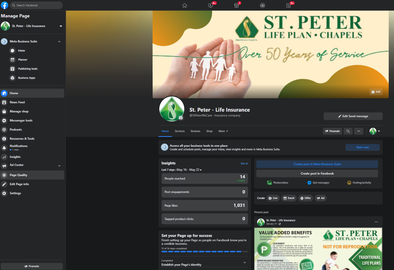Open See all insights link
394x270 pixels.
click(x=244, y=163)
